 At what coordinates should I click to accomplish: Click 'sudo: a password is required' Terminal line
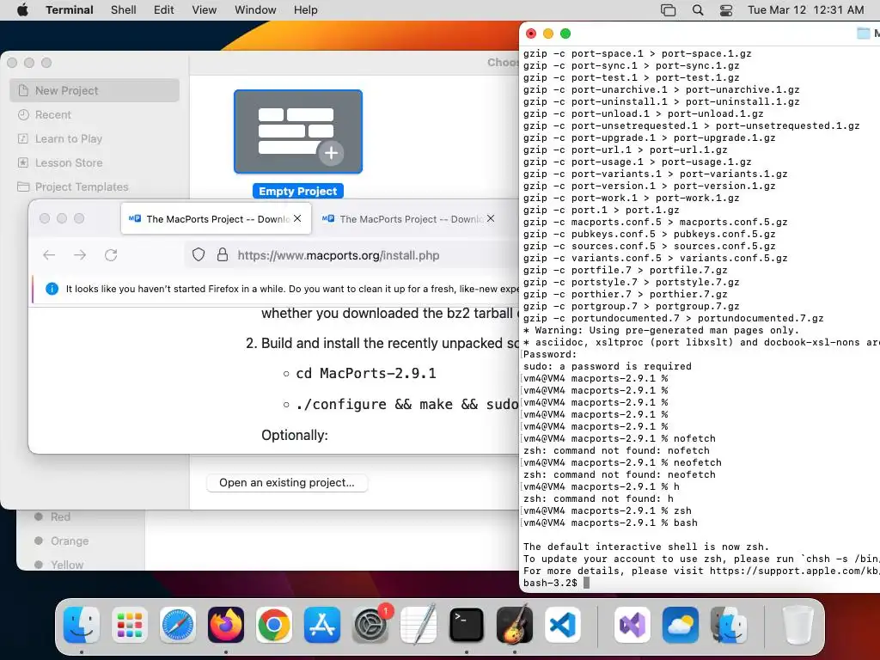pyautogui.click(x=608, y=366)
